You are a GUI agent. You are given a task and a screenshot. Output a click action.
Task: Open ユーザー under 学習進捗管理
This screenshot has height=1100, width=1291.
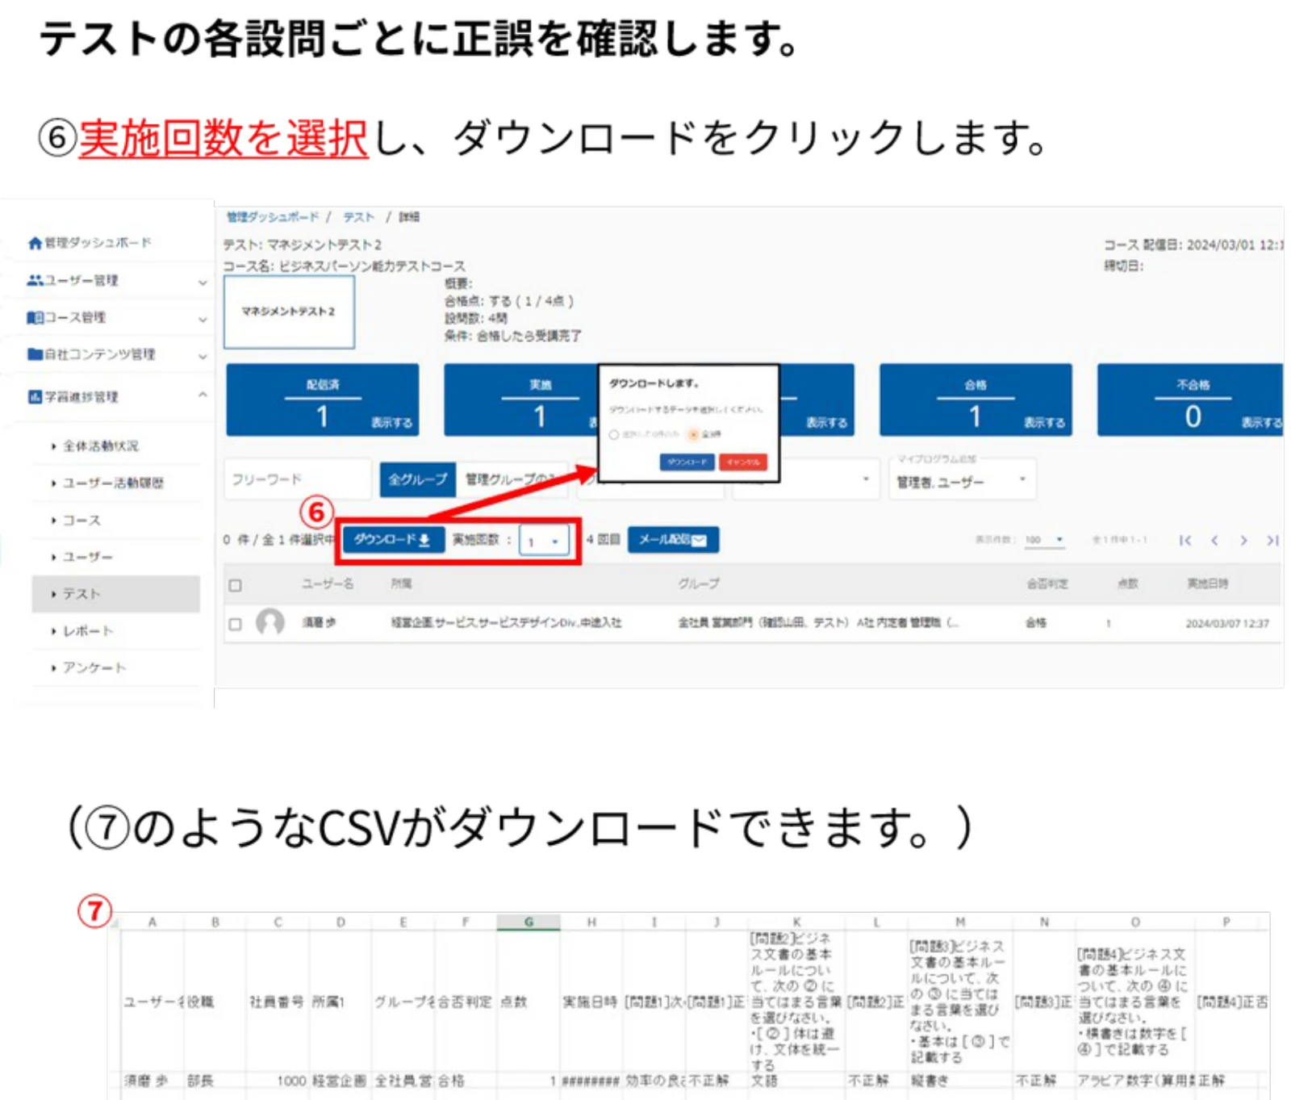[x=88, y=557]
